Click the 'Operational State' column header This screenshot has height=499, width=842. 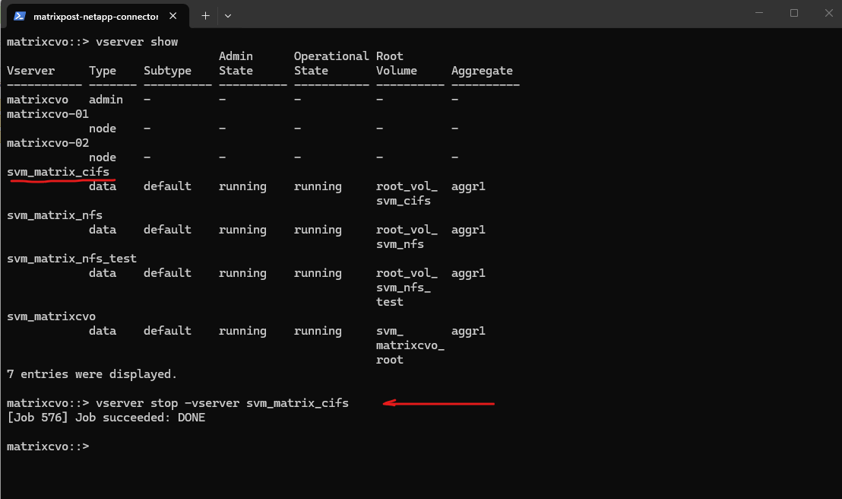[331, 63]
